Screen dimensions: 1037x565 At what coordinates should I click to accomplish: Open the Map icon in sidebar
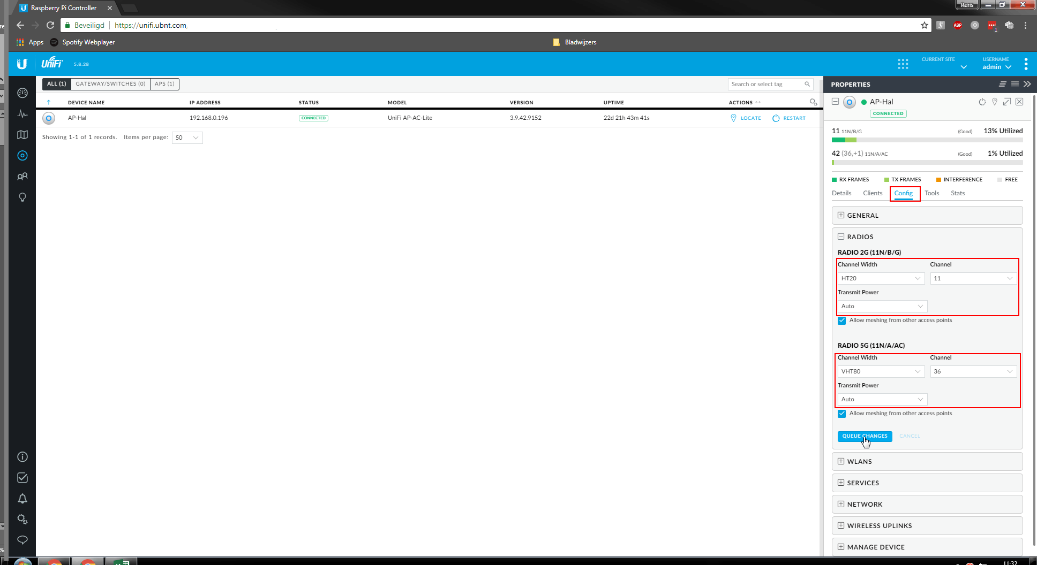click(22, 135)
